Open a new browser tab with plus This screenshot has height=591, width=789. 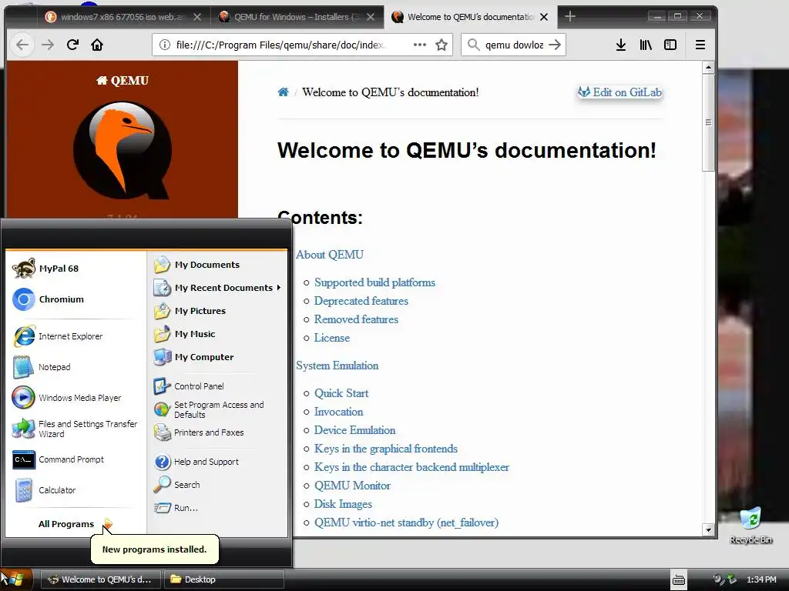coord(569,17)
